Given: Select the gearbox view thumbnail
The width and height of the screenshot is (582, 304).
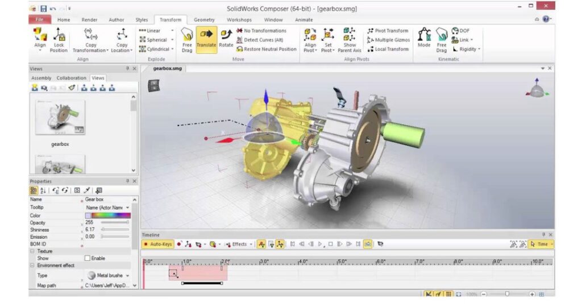Looking at the screenshot, I should (x=60, y=117).
